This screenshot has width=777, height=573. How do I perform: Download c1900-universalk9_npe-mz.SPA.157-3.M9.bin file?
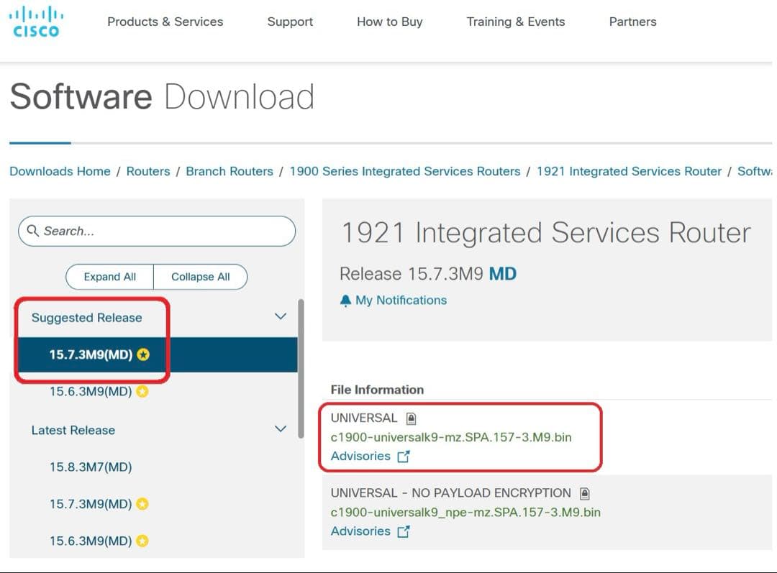[x=465, y=513]
